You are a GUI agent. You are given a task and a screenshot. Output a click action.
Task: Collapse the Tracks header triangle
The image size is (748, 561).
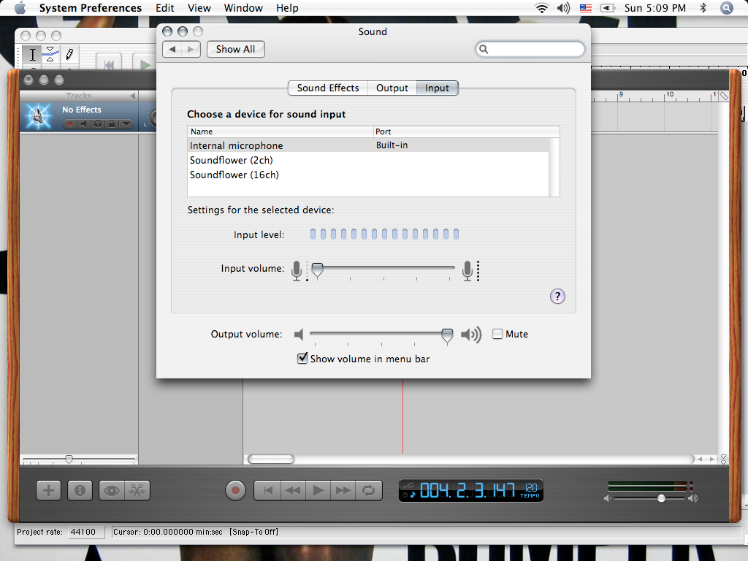coord(133,96)
